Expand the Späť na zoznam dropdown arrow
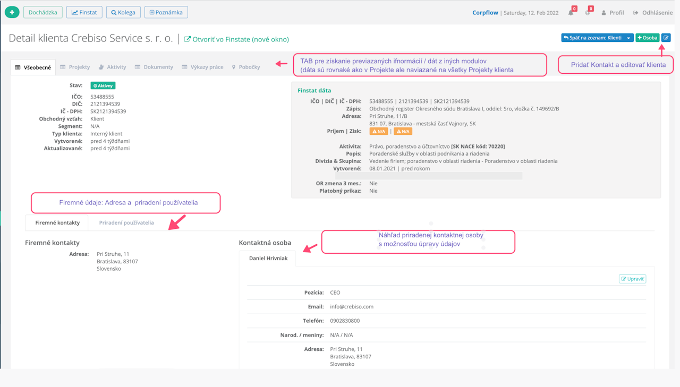 [x=628, y=38]
